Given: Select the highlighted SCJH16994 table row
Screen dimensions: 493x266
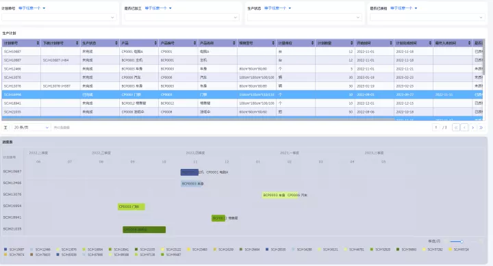Looking at the screenshot, I should click(x=242, y=94).
